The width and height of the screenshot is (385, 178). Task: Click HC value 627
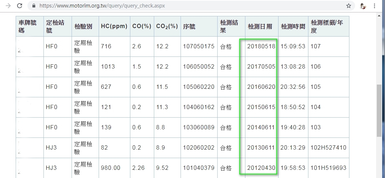(x=106, y=87)
